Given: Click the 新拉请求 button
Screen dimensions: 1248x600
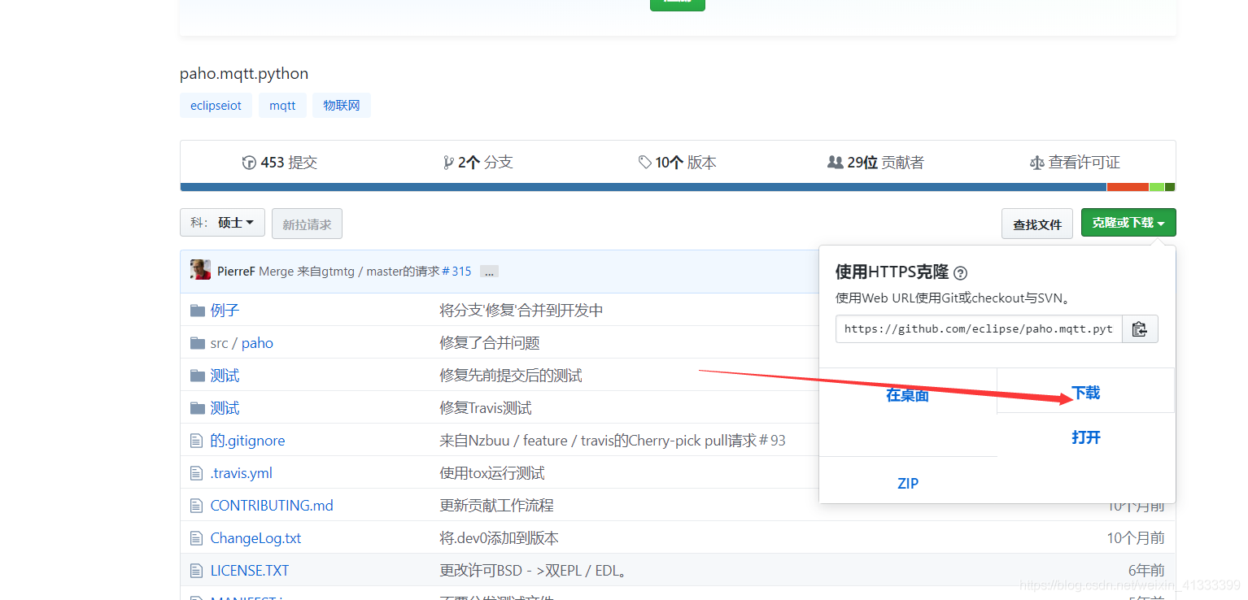Looking at the screenshot, I should pyautogui.click(x=307, y=224).
